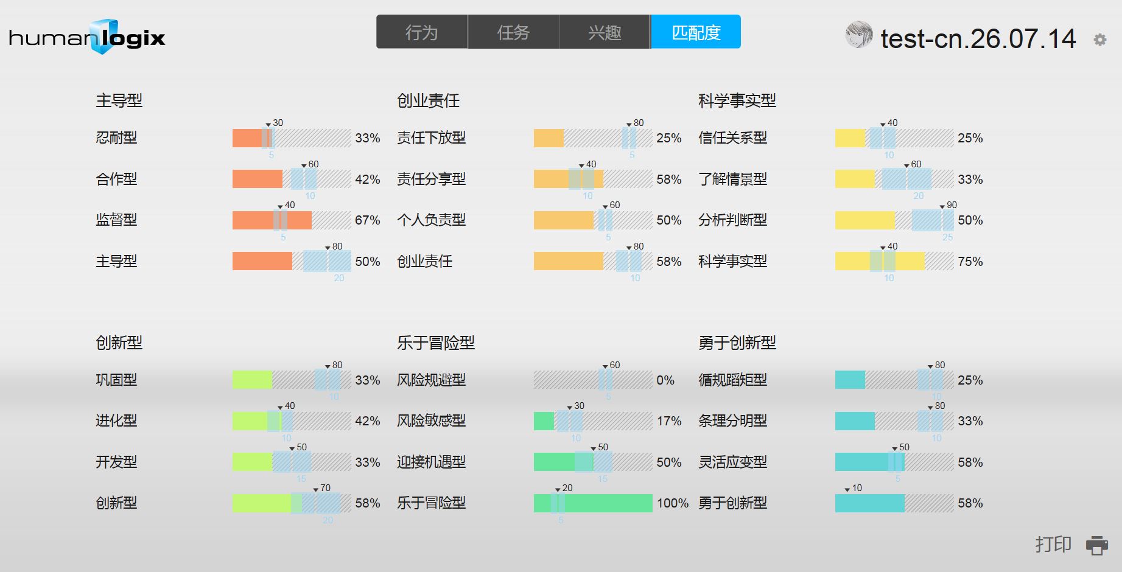Viewport: 1122px width, 572px height.
Task: Click the 灵活应变型 row label
Action: (732, 462)
